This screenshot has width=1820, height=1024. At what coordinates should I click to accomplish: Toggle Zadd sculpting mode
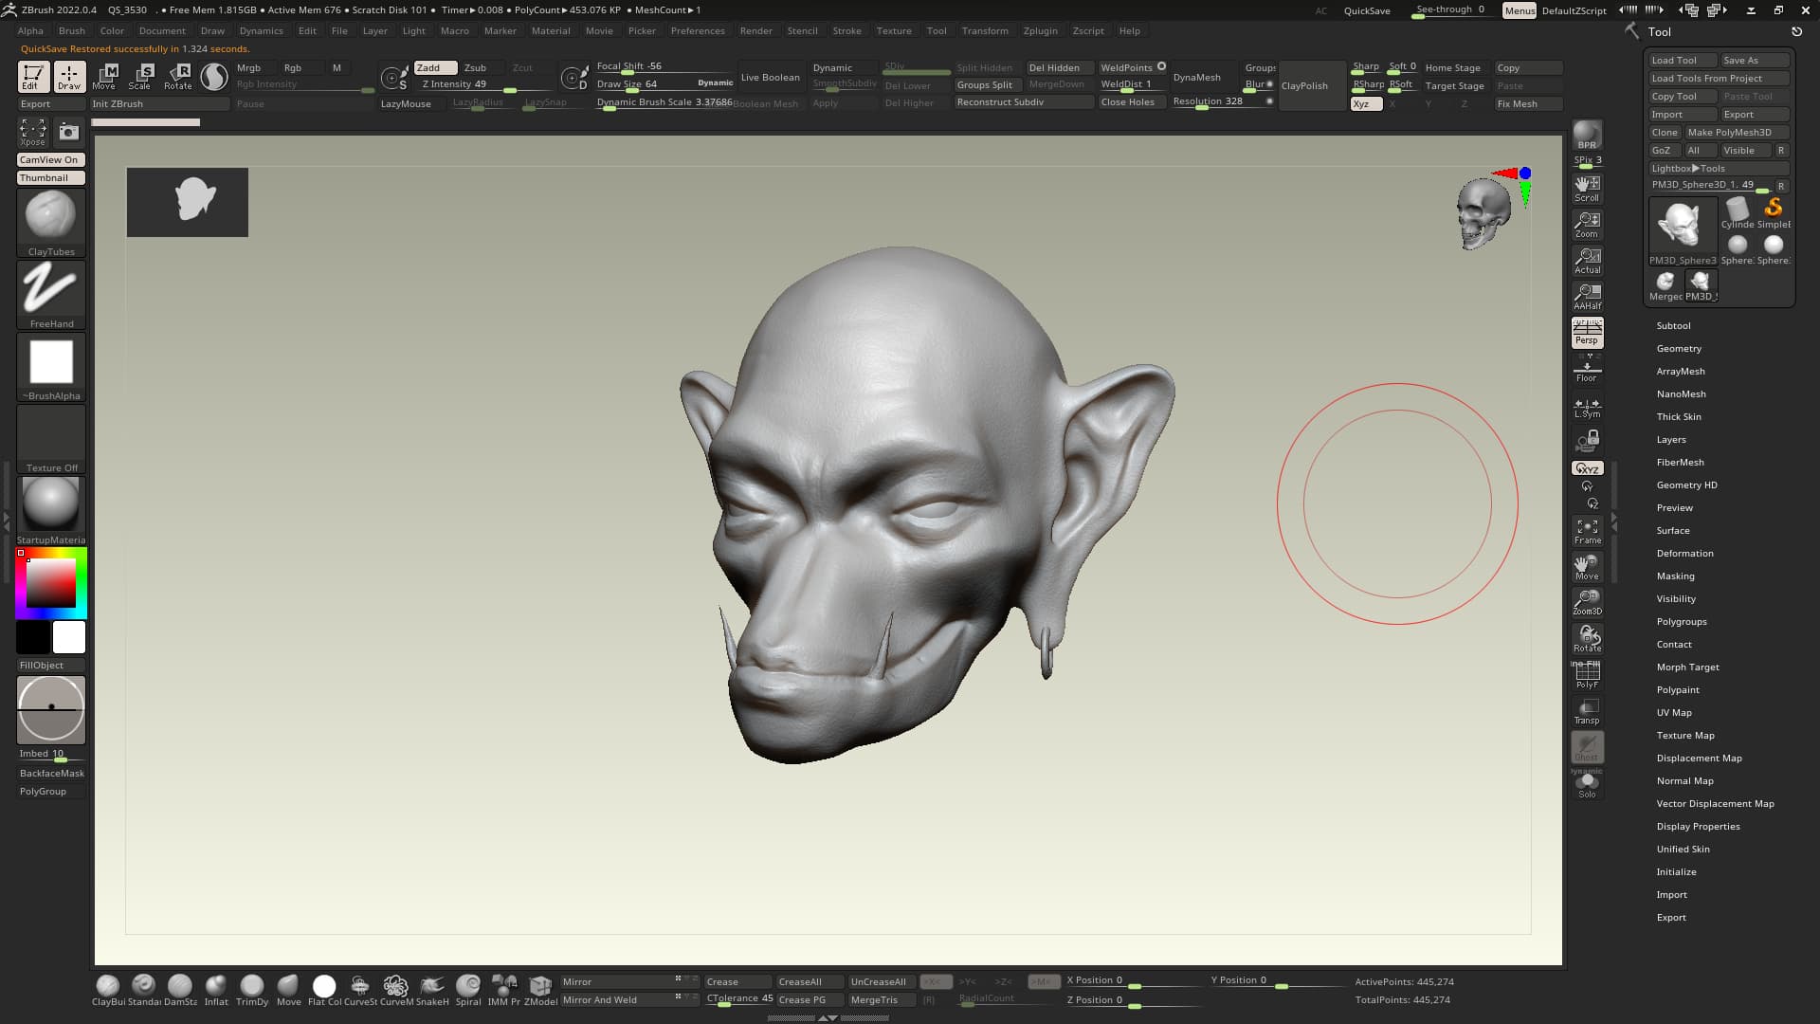[x=434, y=67]
